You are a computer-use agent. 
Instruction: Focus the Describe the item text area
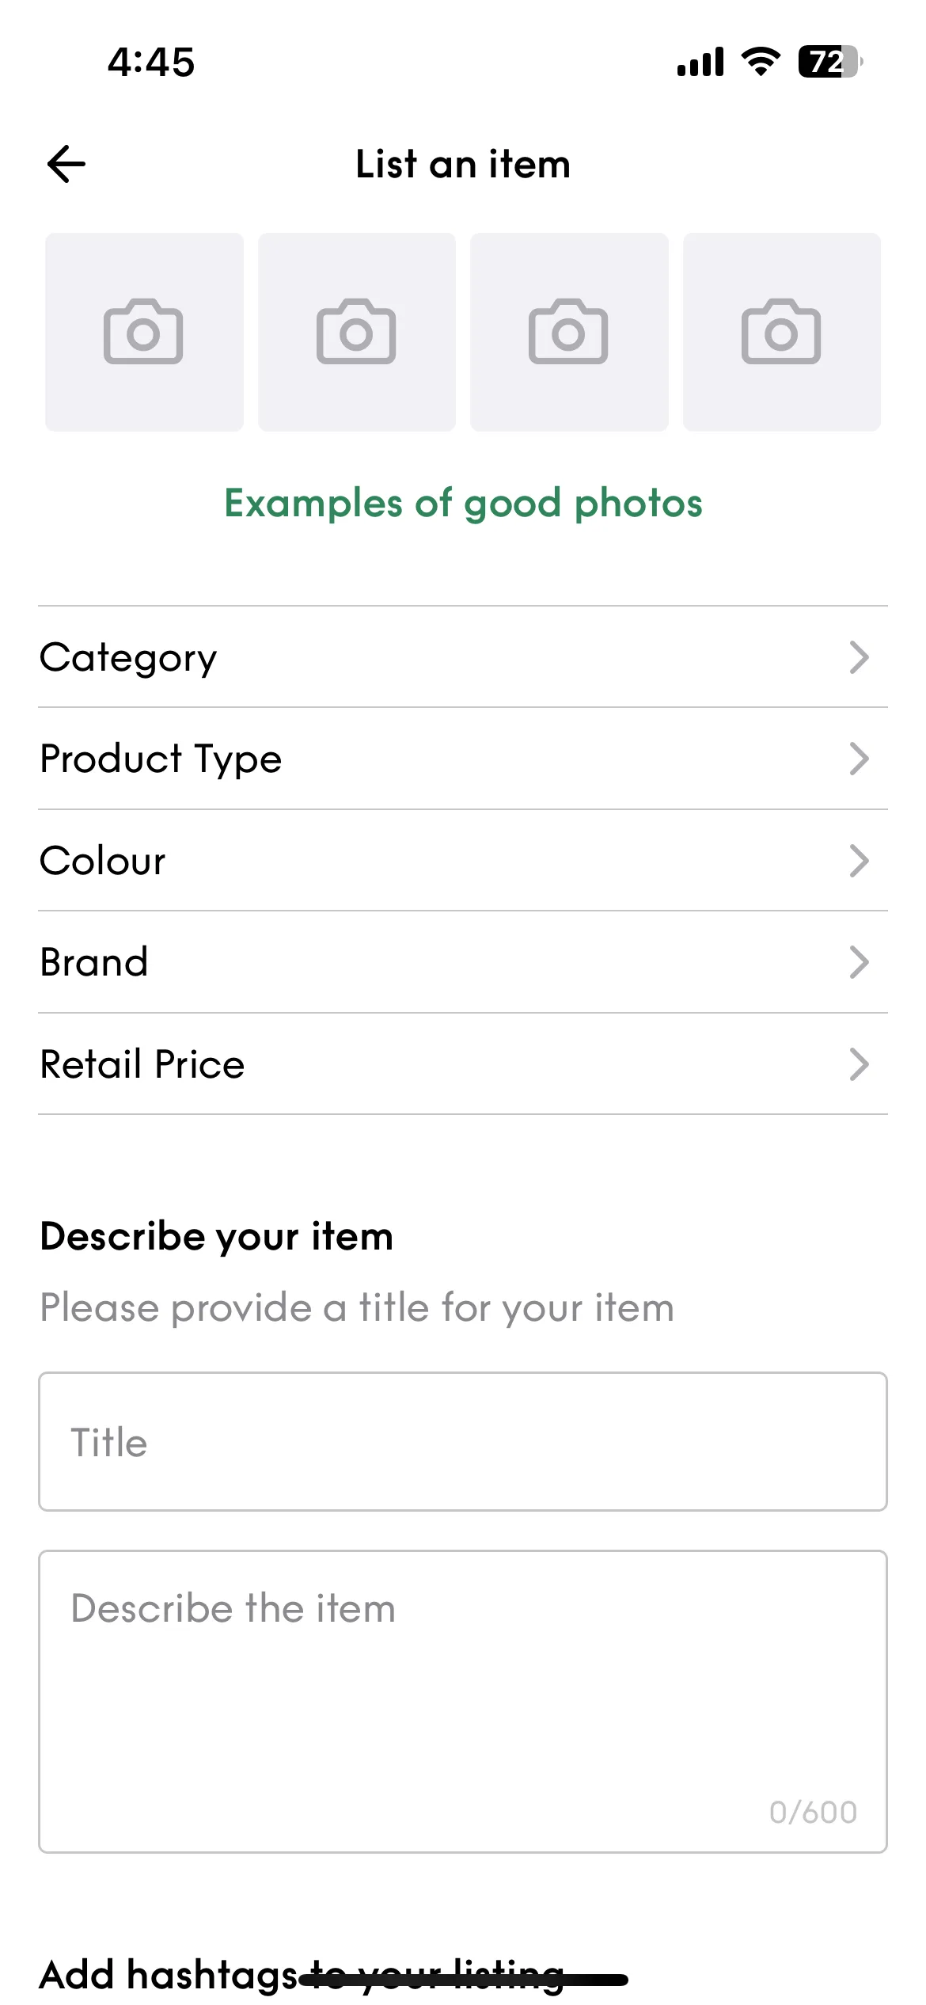click(x=463, y=1702)
